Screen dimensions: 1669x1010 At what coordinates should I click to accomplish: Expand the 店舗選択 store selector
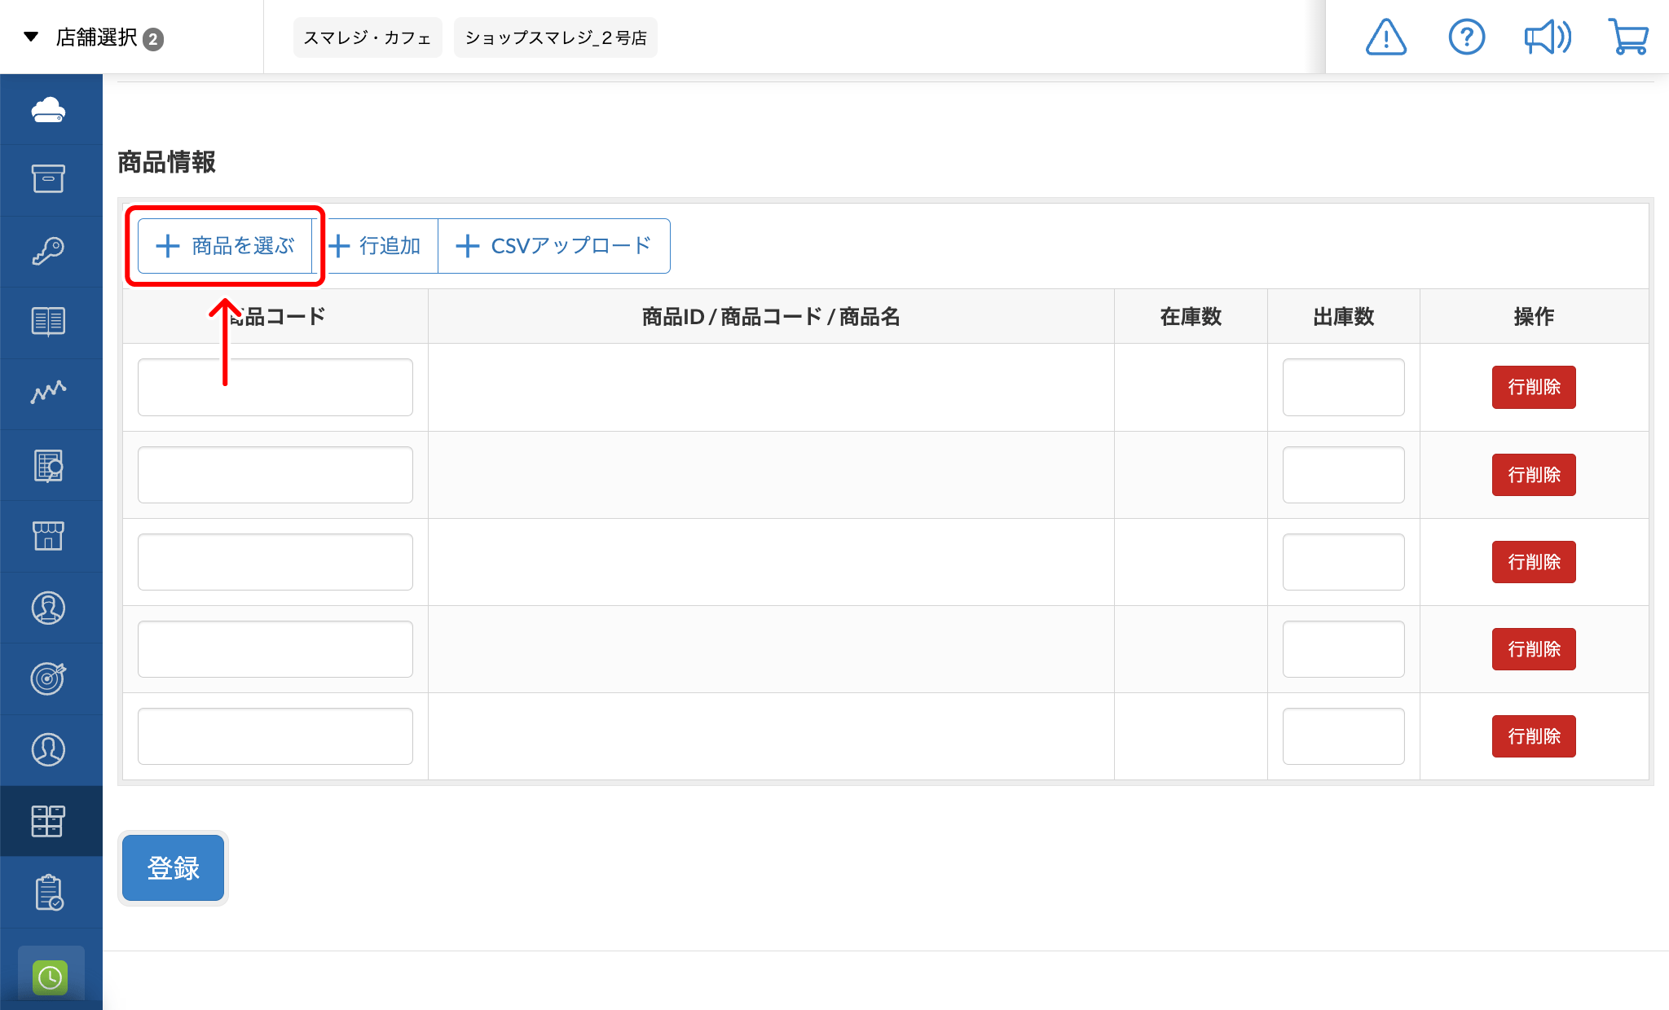[x=94, y=37]
